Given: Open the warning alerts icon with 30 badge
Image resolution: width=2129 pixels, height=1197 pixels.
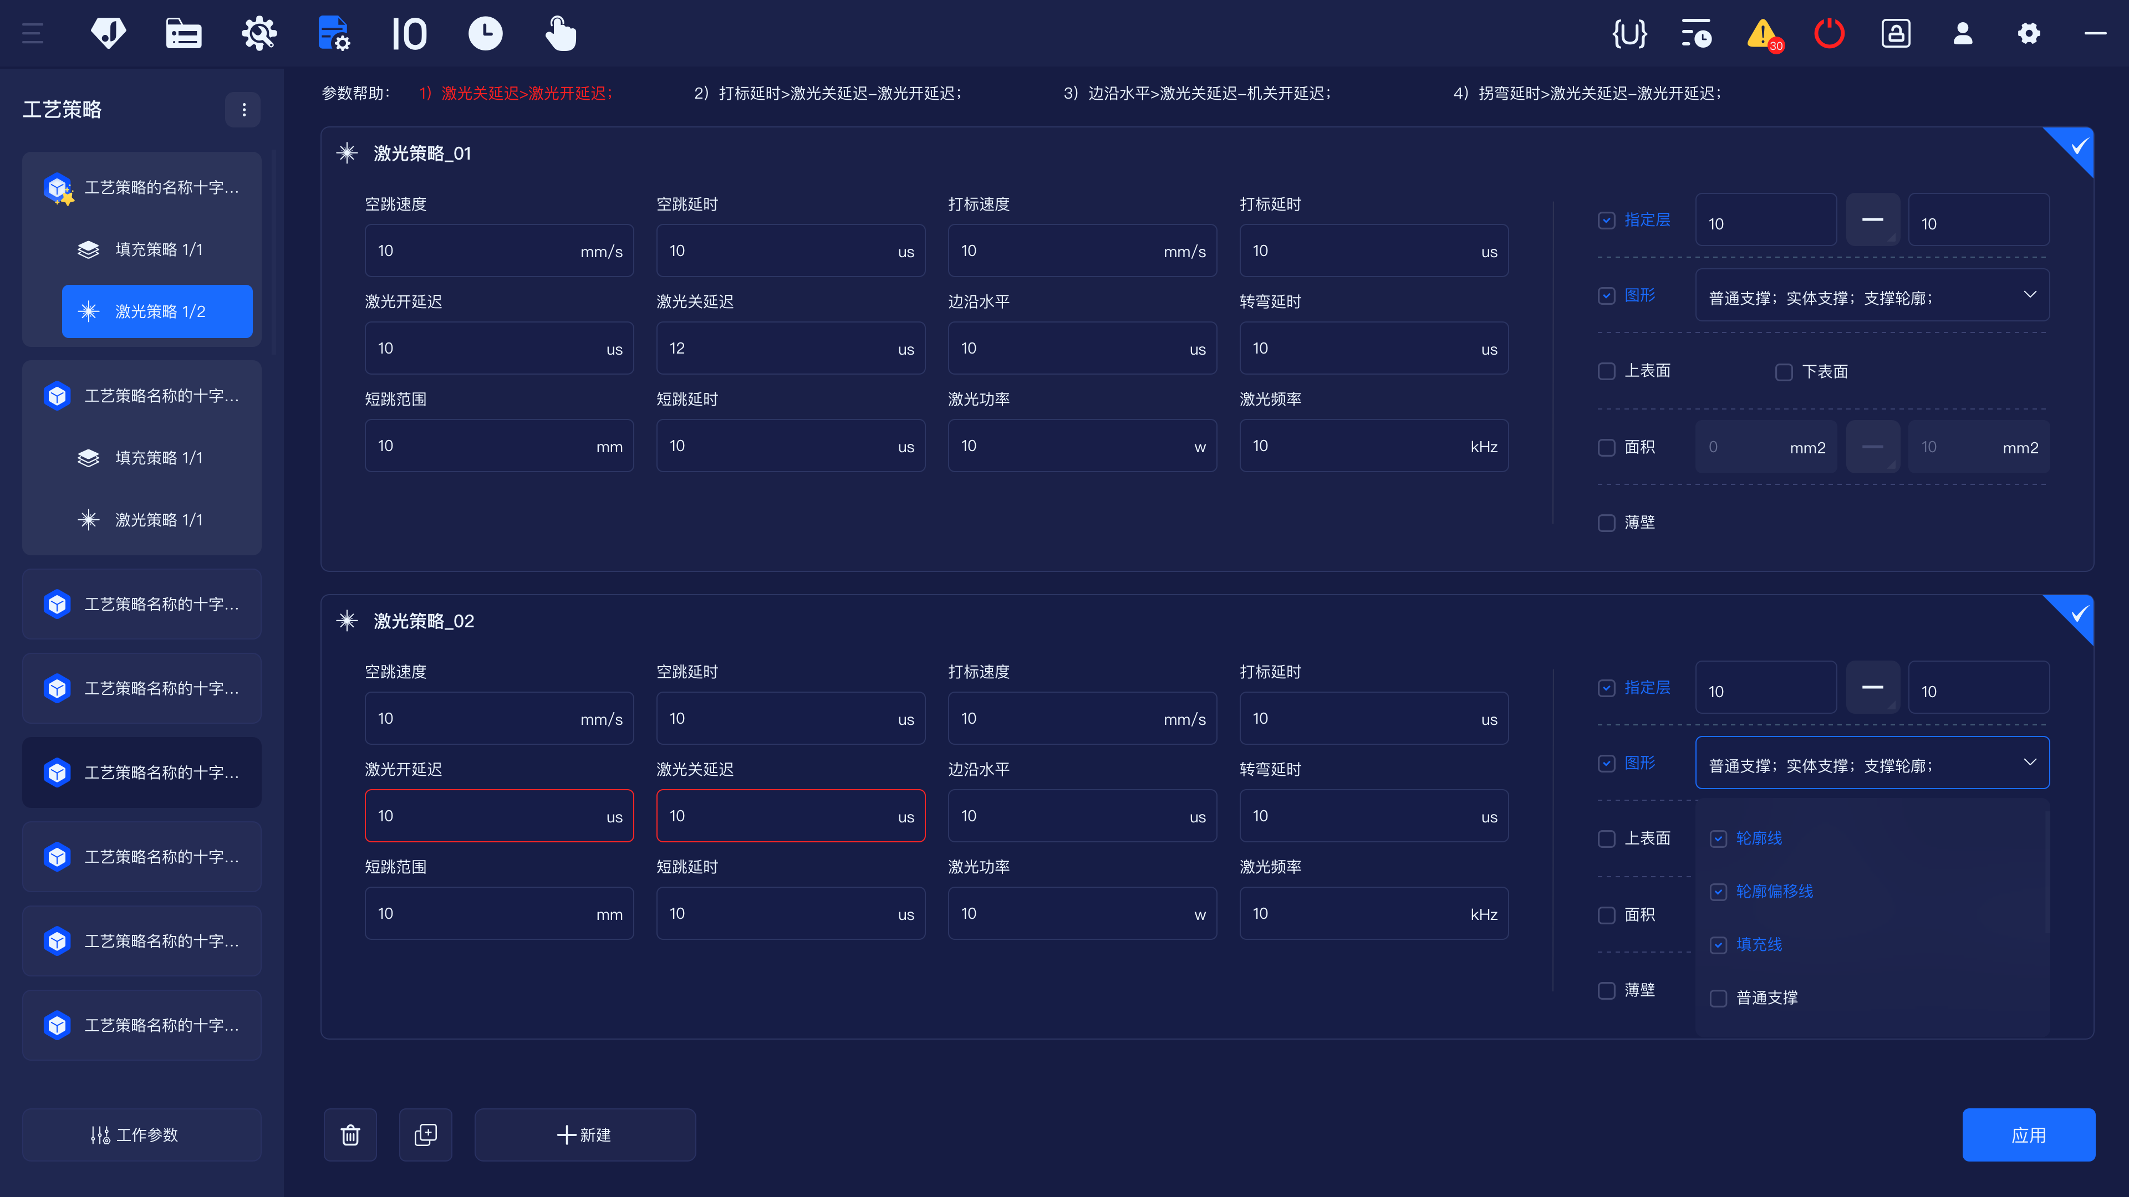Looking at the screenshot, I should point(1763,34).
